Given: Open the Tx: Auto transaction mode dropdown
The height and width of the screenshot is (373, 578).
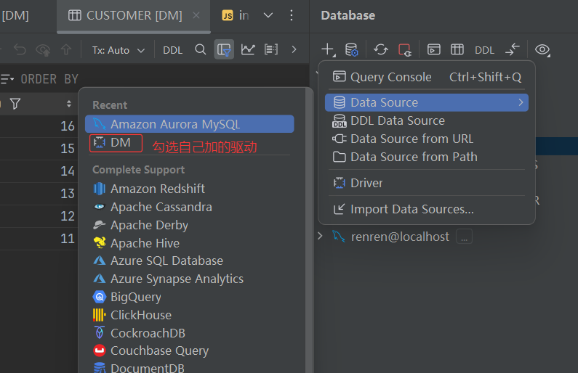Looking at the screenshot, I should tap(118, 50).
